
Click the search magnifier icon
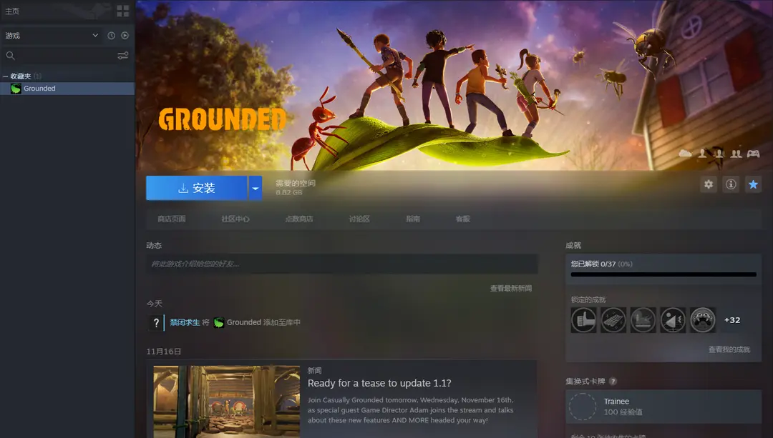coord(10,56)
